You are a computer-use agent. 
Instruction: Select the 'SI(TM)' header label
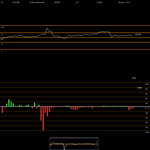tap(57, 2)
